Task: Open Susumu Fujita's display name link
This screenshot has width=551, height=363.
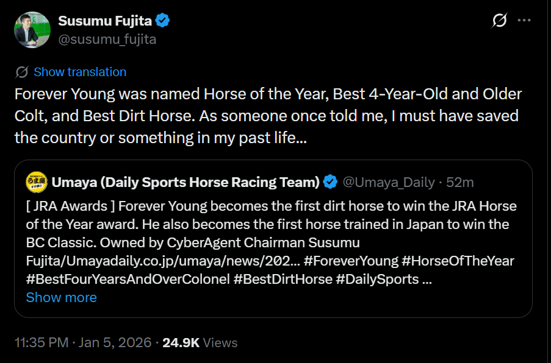Action: [x=105, y=21]
